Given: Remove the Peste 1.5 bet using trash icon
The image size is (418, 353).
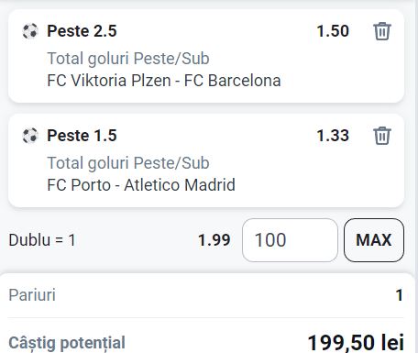Looking at the screenshot, I should tap(382, 136).
